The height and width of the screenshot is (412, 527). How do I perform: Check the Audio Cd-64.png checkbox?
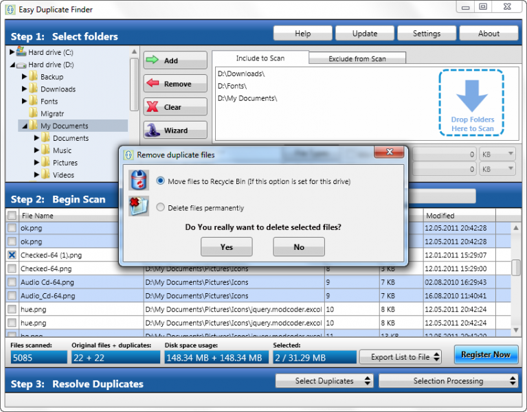pos(12,282)
